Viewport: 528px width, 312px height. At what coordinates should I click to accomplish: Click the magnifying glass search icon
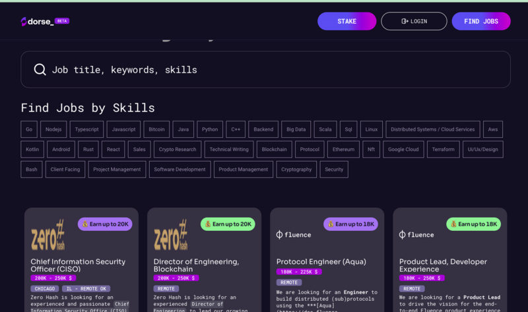(x=40, y=70)
